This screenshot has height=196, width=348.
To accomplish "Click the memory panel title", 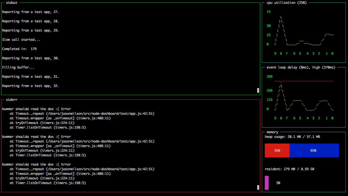I will click(272, 132).
